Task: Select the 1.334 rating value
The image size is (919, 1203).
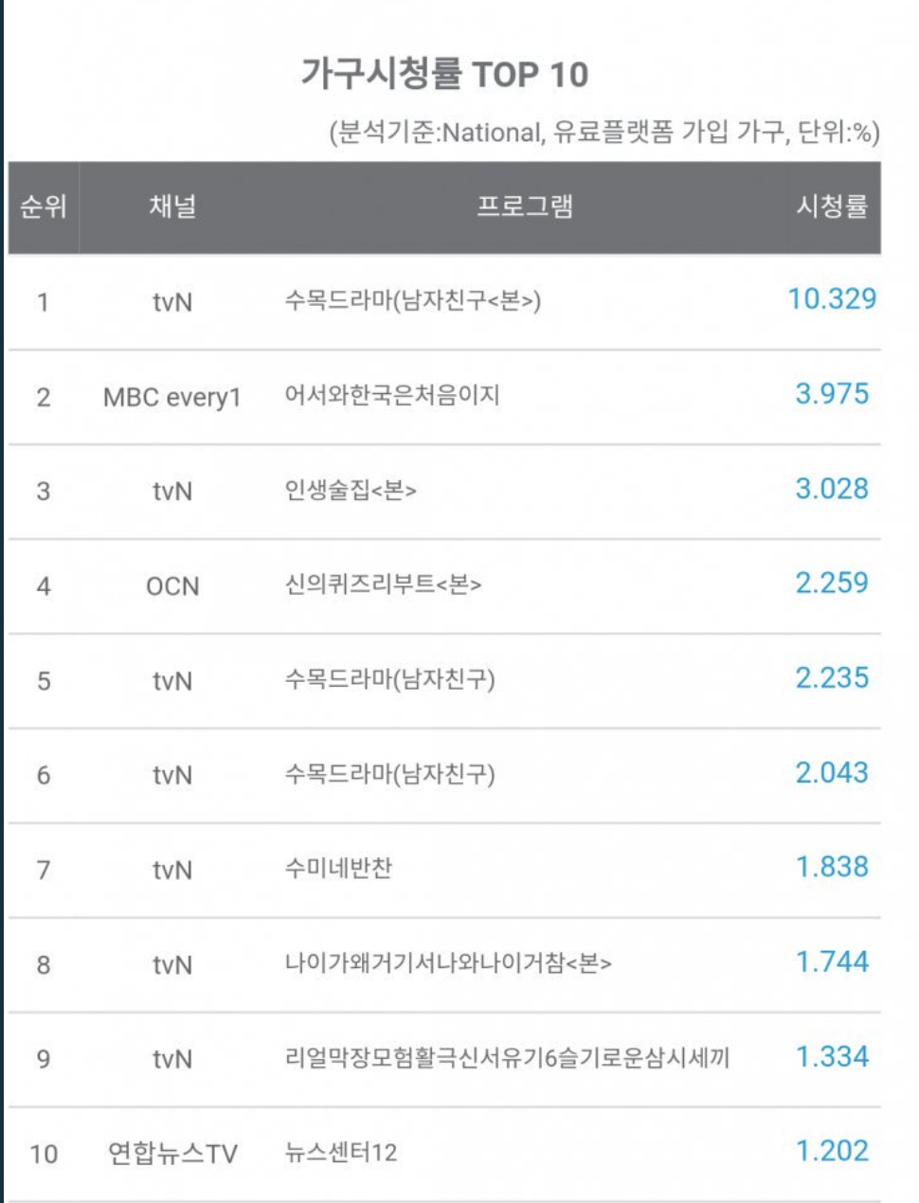Action: 832,1057
